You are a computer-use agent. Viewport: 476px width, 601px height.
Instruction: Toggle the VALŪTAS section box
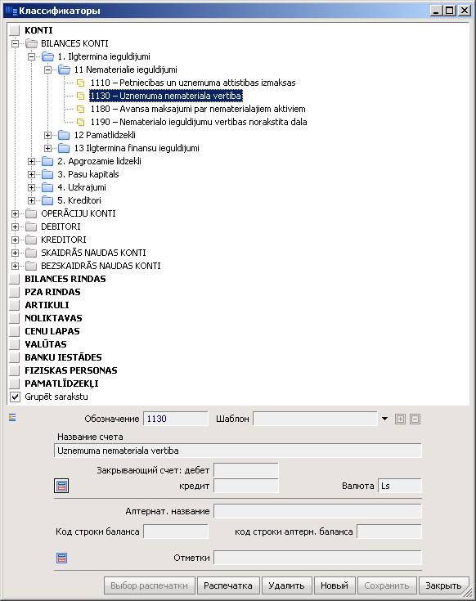(x=15, y=344)
